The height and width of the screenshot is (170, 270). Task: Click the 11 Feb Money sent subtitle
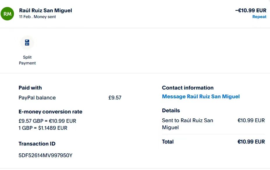pyautogui.click(x=37, y=17)
